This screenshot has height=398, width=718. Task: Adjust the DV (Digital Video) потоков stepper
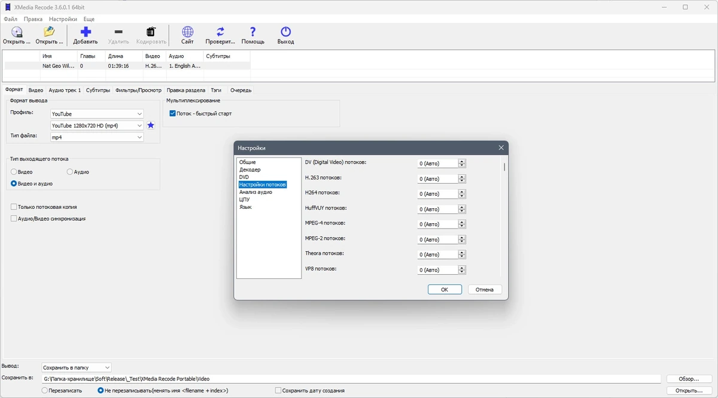tap(461, 163)
